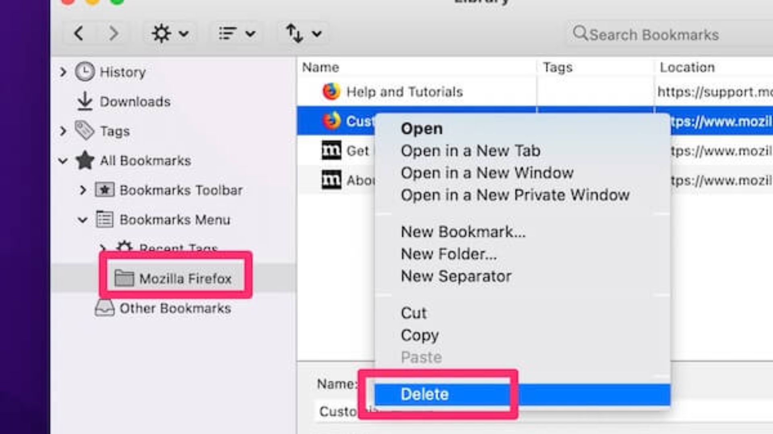Select the Mozilla Firefox folder
The width and height of the screenshot is (773, 434).
173,278
